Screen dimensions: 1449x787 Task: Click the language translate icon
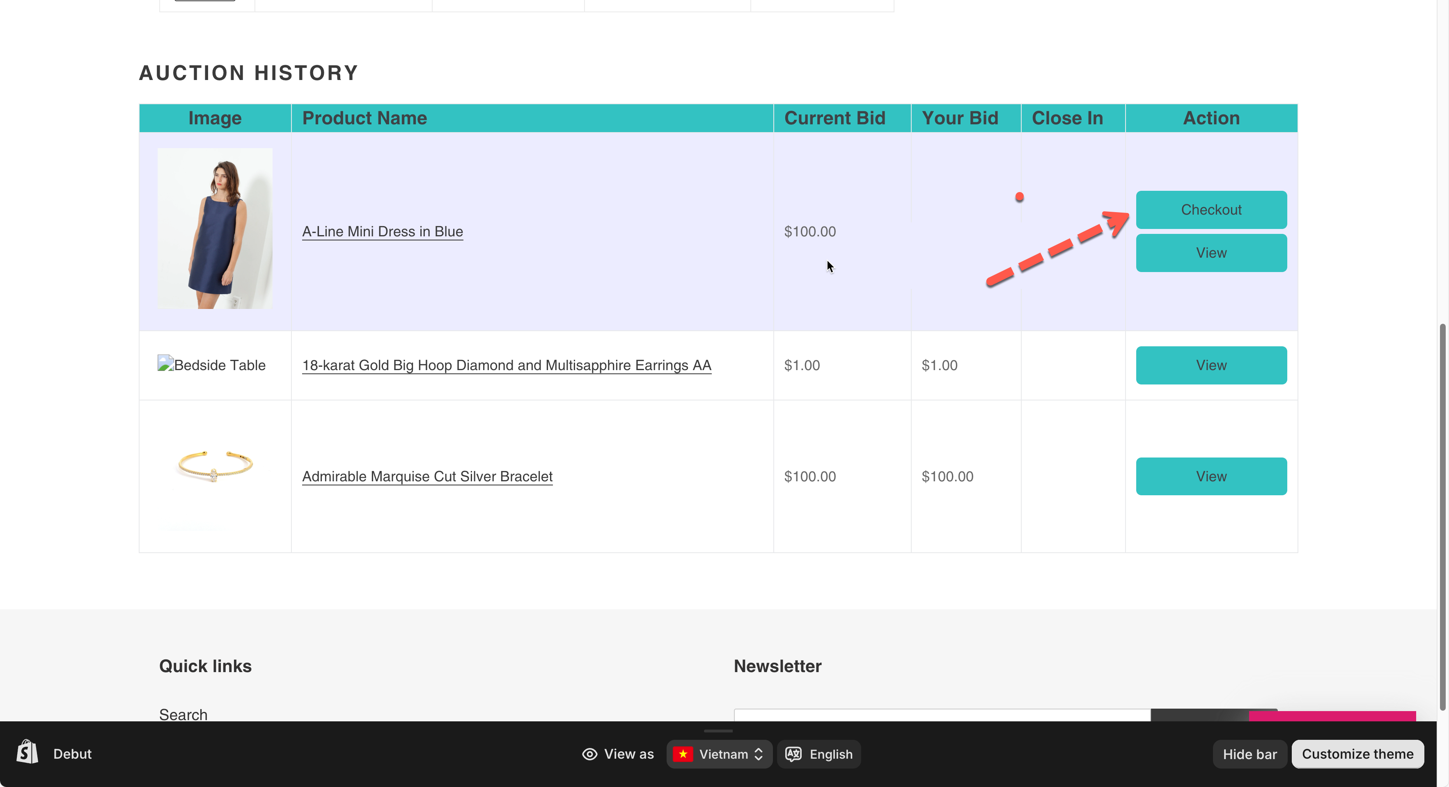coord(793,754)
